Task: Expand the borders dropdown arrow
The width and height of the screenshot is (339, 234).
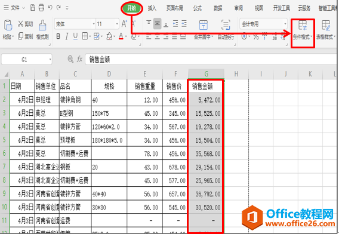Action: coord(90,36)
